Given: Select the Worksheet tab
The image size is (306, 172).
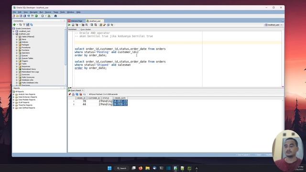Looking at the screenshot, I should point(72,30).
